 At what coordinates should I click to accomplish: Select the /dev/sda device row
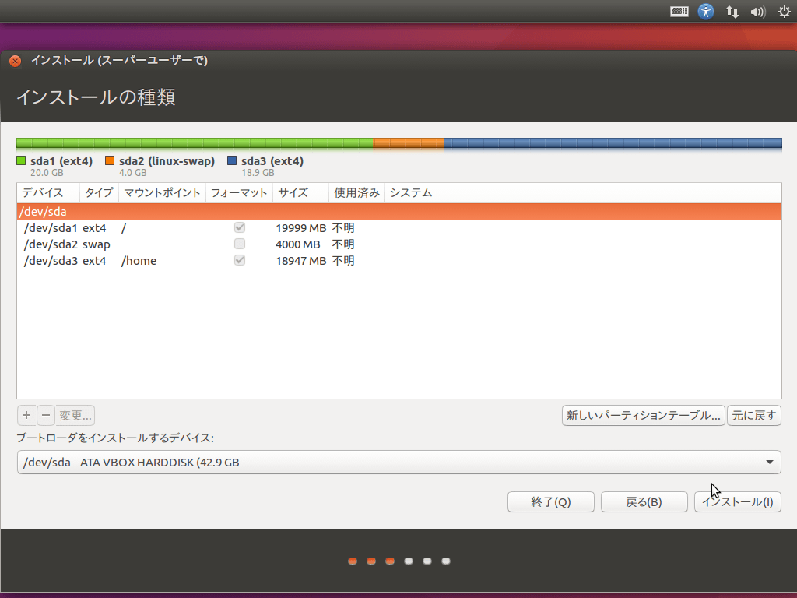coord(398,212)
